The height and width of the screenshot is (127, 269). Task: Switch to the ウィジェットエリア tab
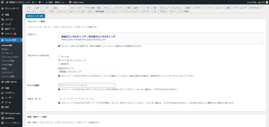(x=130, y=11)
